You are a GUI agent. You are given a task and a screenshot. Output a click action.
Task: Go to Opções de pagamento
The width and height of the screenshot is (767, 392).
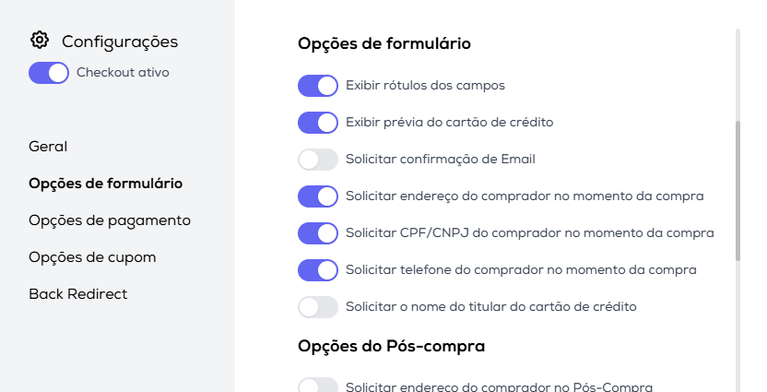pyautogui.click(x=109, y=220)
